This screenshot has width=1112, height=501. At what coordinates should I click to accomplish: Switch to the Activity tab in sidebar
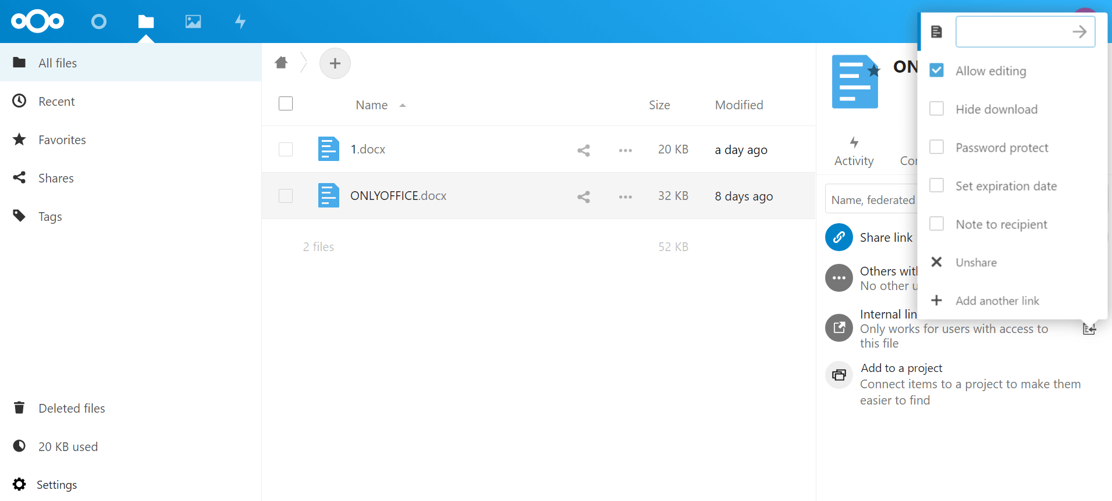point(854,151)
